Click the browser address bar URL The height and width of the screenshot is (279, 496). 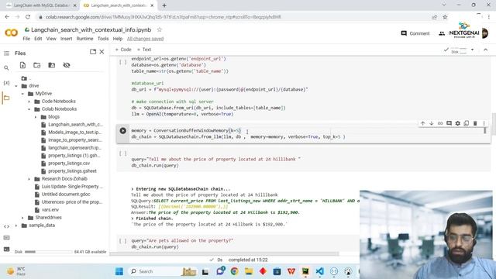164,17
